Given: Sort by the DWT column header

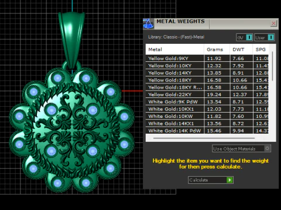Looking at the screenshot, I should click(241, 50).
